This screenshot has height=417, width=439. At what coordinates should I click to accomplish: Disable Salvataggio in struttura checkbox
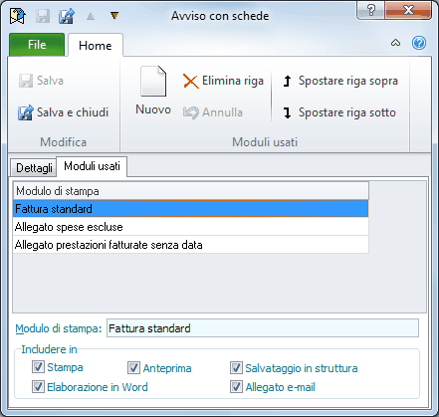click(236, 367)
